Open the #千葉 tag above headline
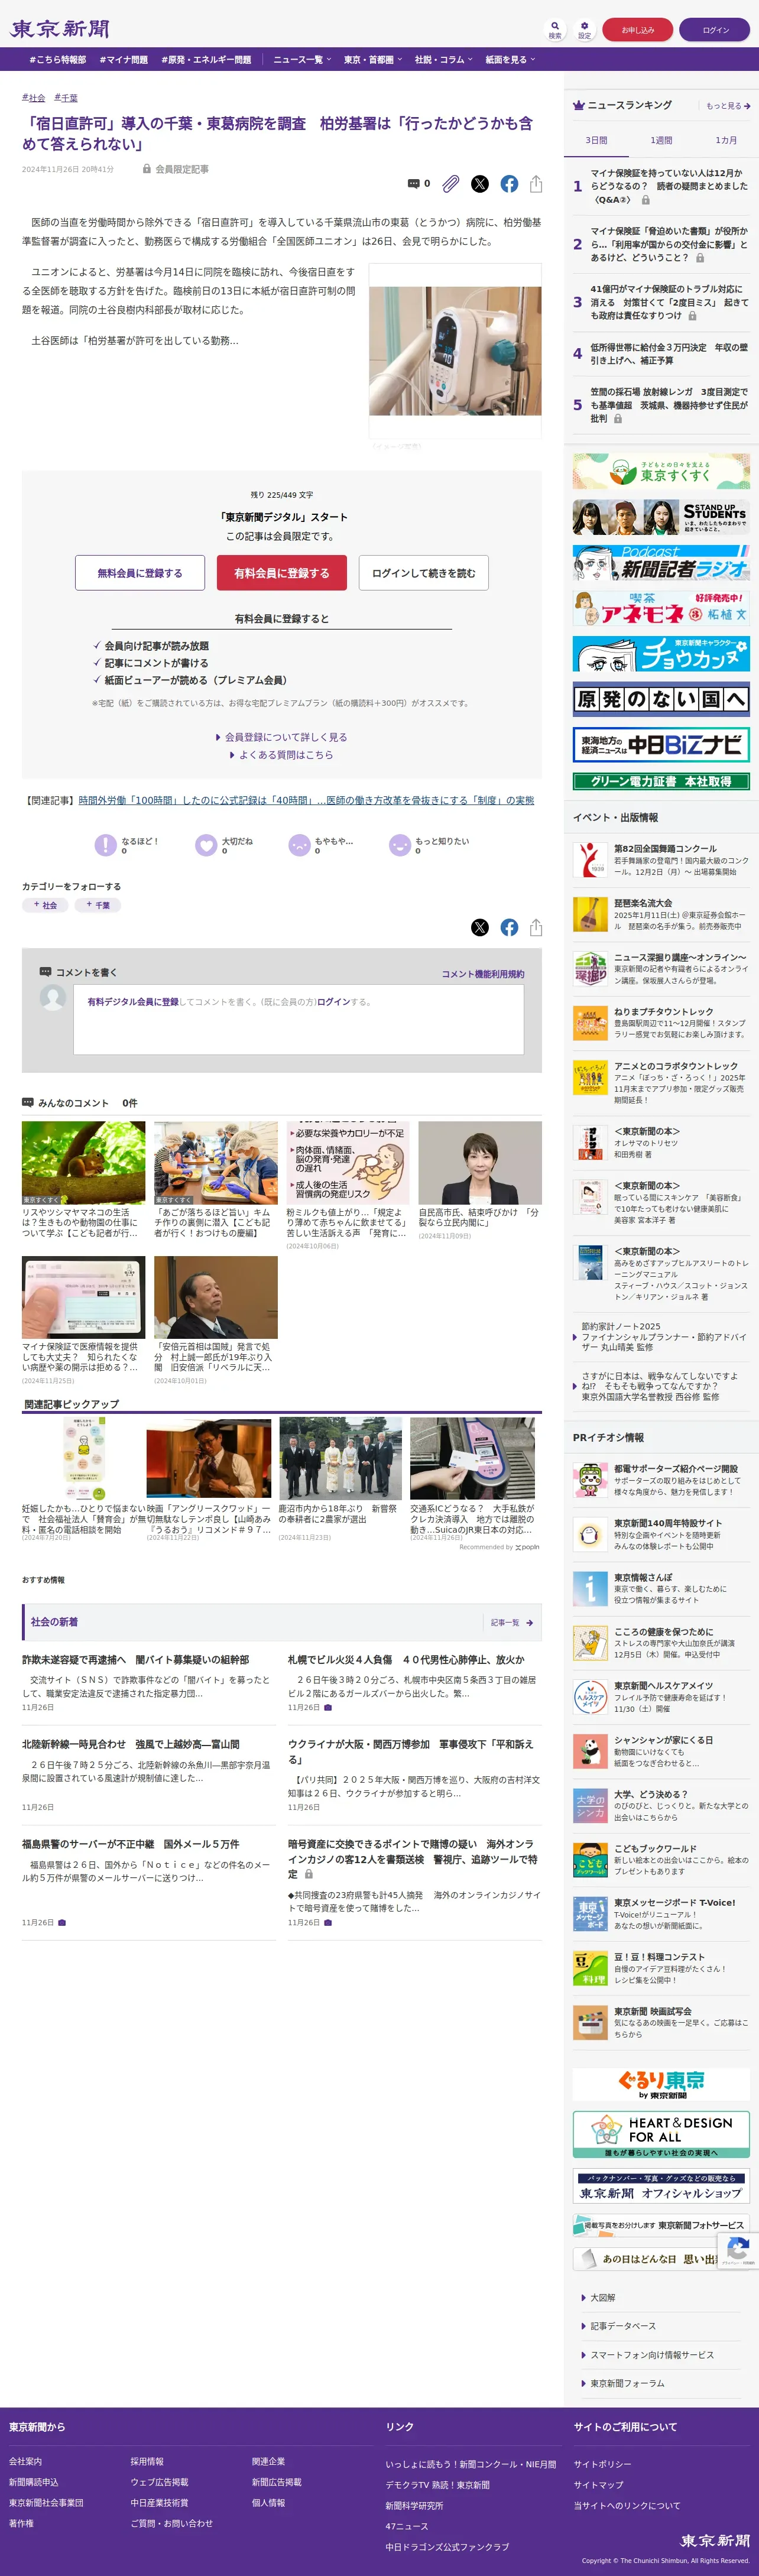Viewport: 759px width, 2576px height. pyautogui.click(x=66, y=98)
